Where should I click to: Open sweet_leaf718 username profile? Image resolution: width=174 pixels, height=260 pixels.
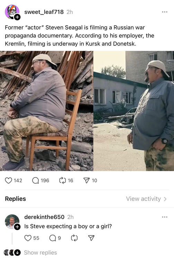44,12
